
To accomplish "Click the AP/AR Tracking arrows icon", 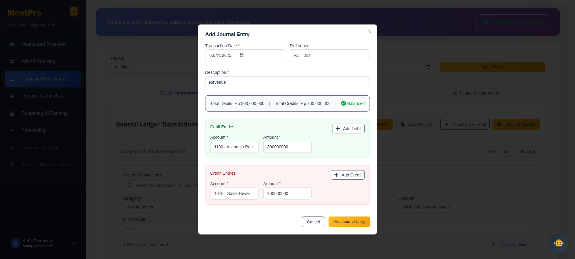I will [x=12, y=62].
